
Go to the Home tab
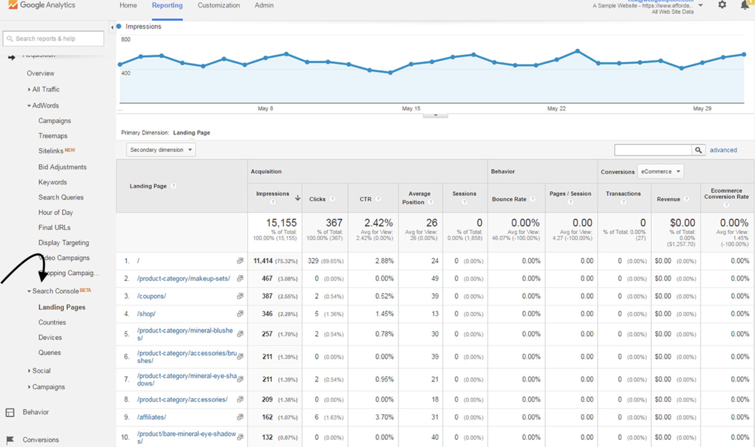[x=128, y=5]
